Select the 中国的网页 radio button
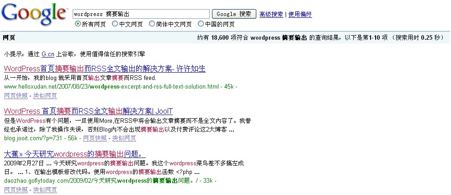Screen dimensions: 451x195 tap(201, 24)
